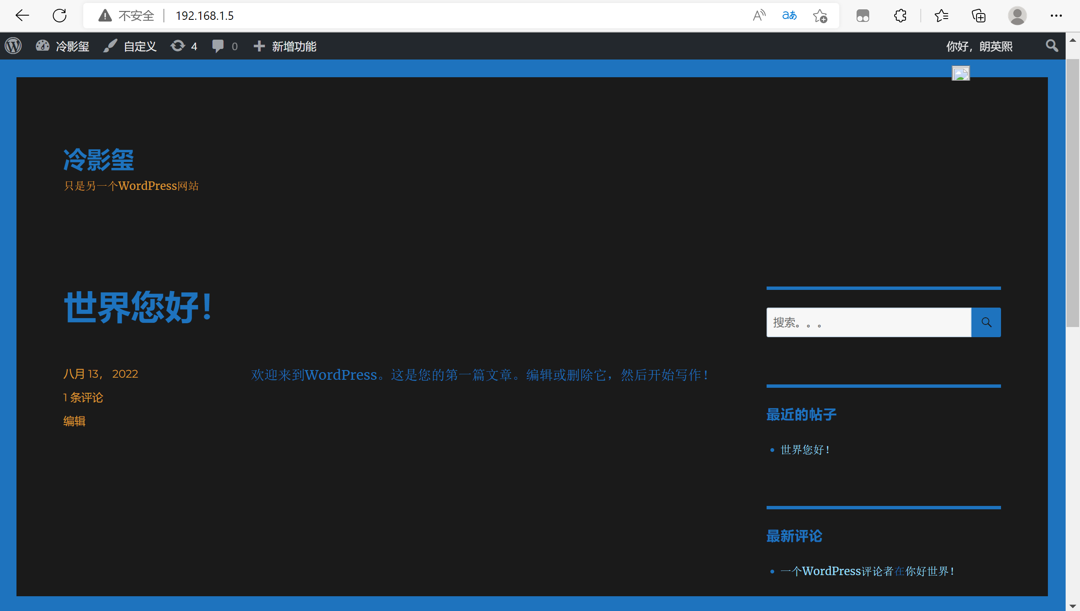The width and height of the screenshot is (1080, 611).
Task: Click the broken image thumbnail icon
Action: click(960, 73)
